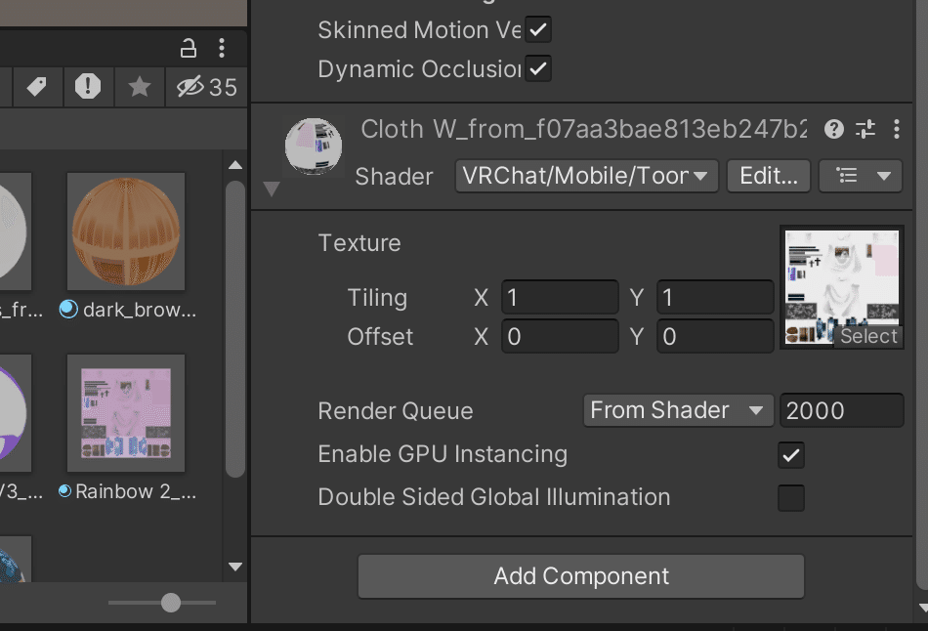Image resolution: width=928 pixels, height=631 pixels.
Task: Open the material help question mark icon
Action: coord(834,129)
